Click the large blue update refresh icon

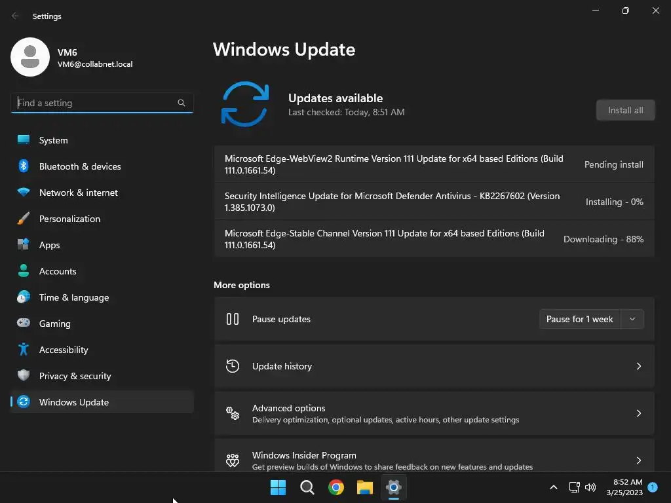(x=245, y=104)
